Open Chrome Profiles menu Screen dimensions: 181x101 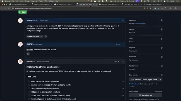(x=41, y=1)
